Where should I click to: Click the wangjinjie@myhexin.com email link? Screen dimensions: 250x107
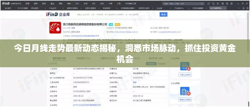coord(170,32)
